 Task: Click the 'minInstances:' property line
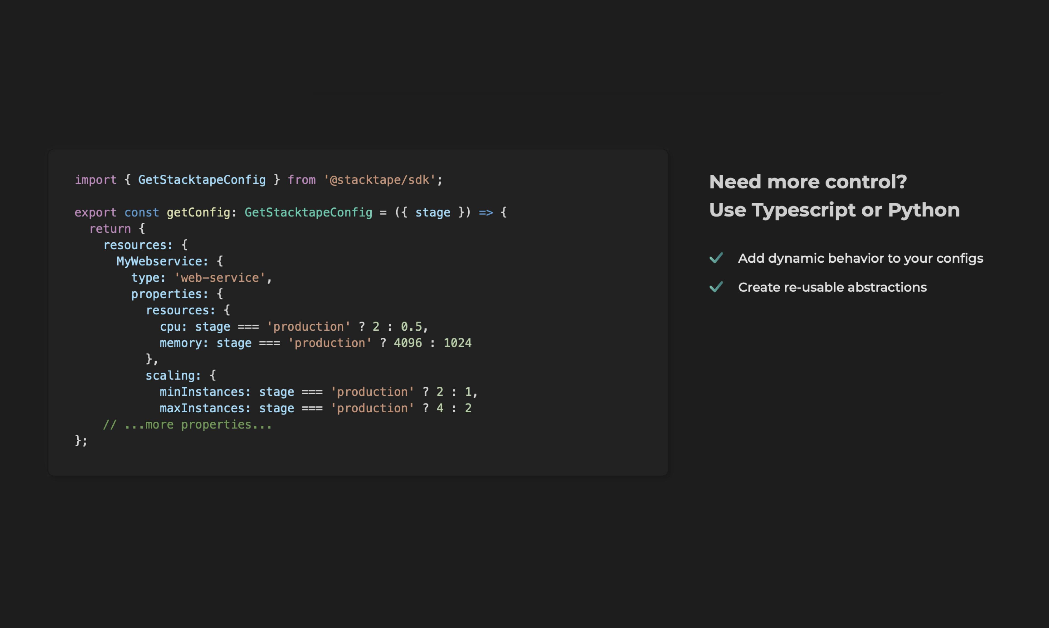[x=319, y=392]
